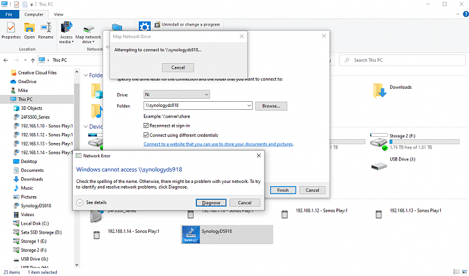Click the Up one level arrow
Viewport: 469px width, 276px height.
33,60
